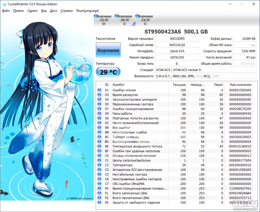Click status orb for attribute 01 Ошибки чтения
260x212 pixels.
(x=99, y=90)
